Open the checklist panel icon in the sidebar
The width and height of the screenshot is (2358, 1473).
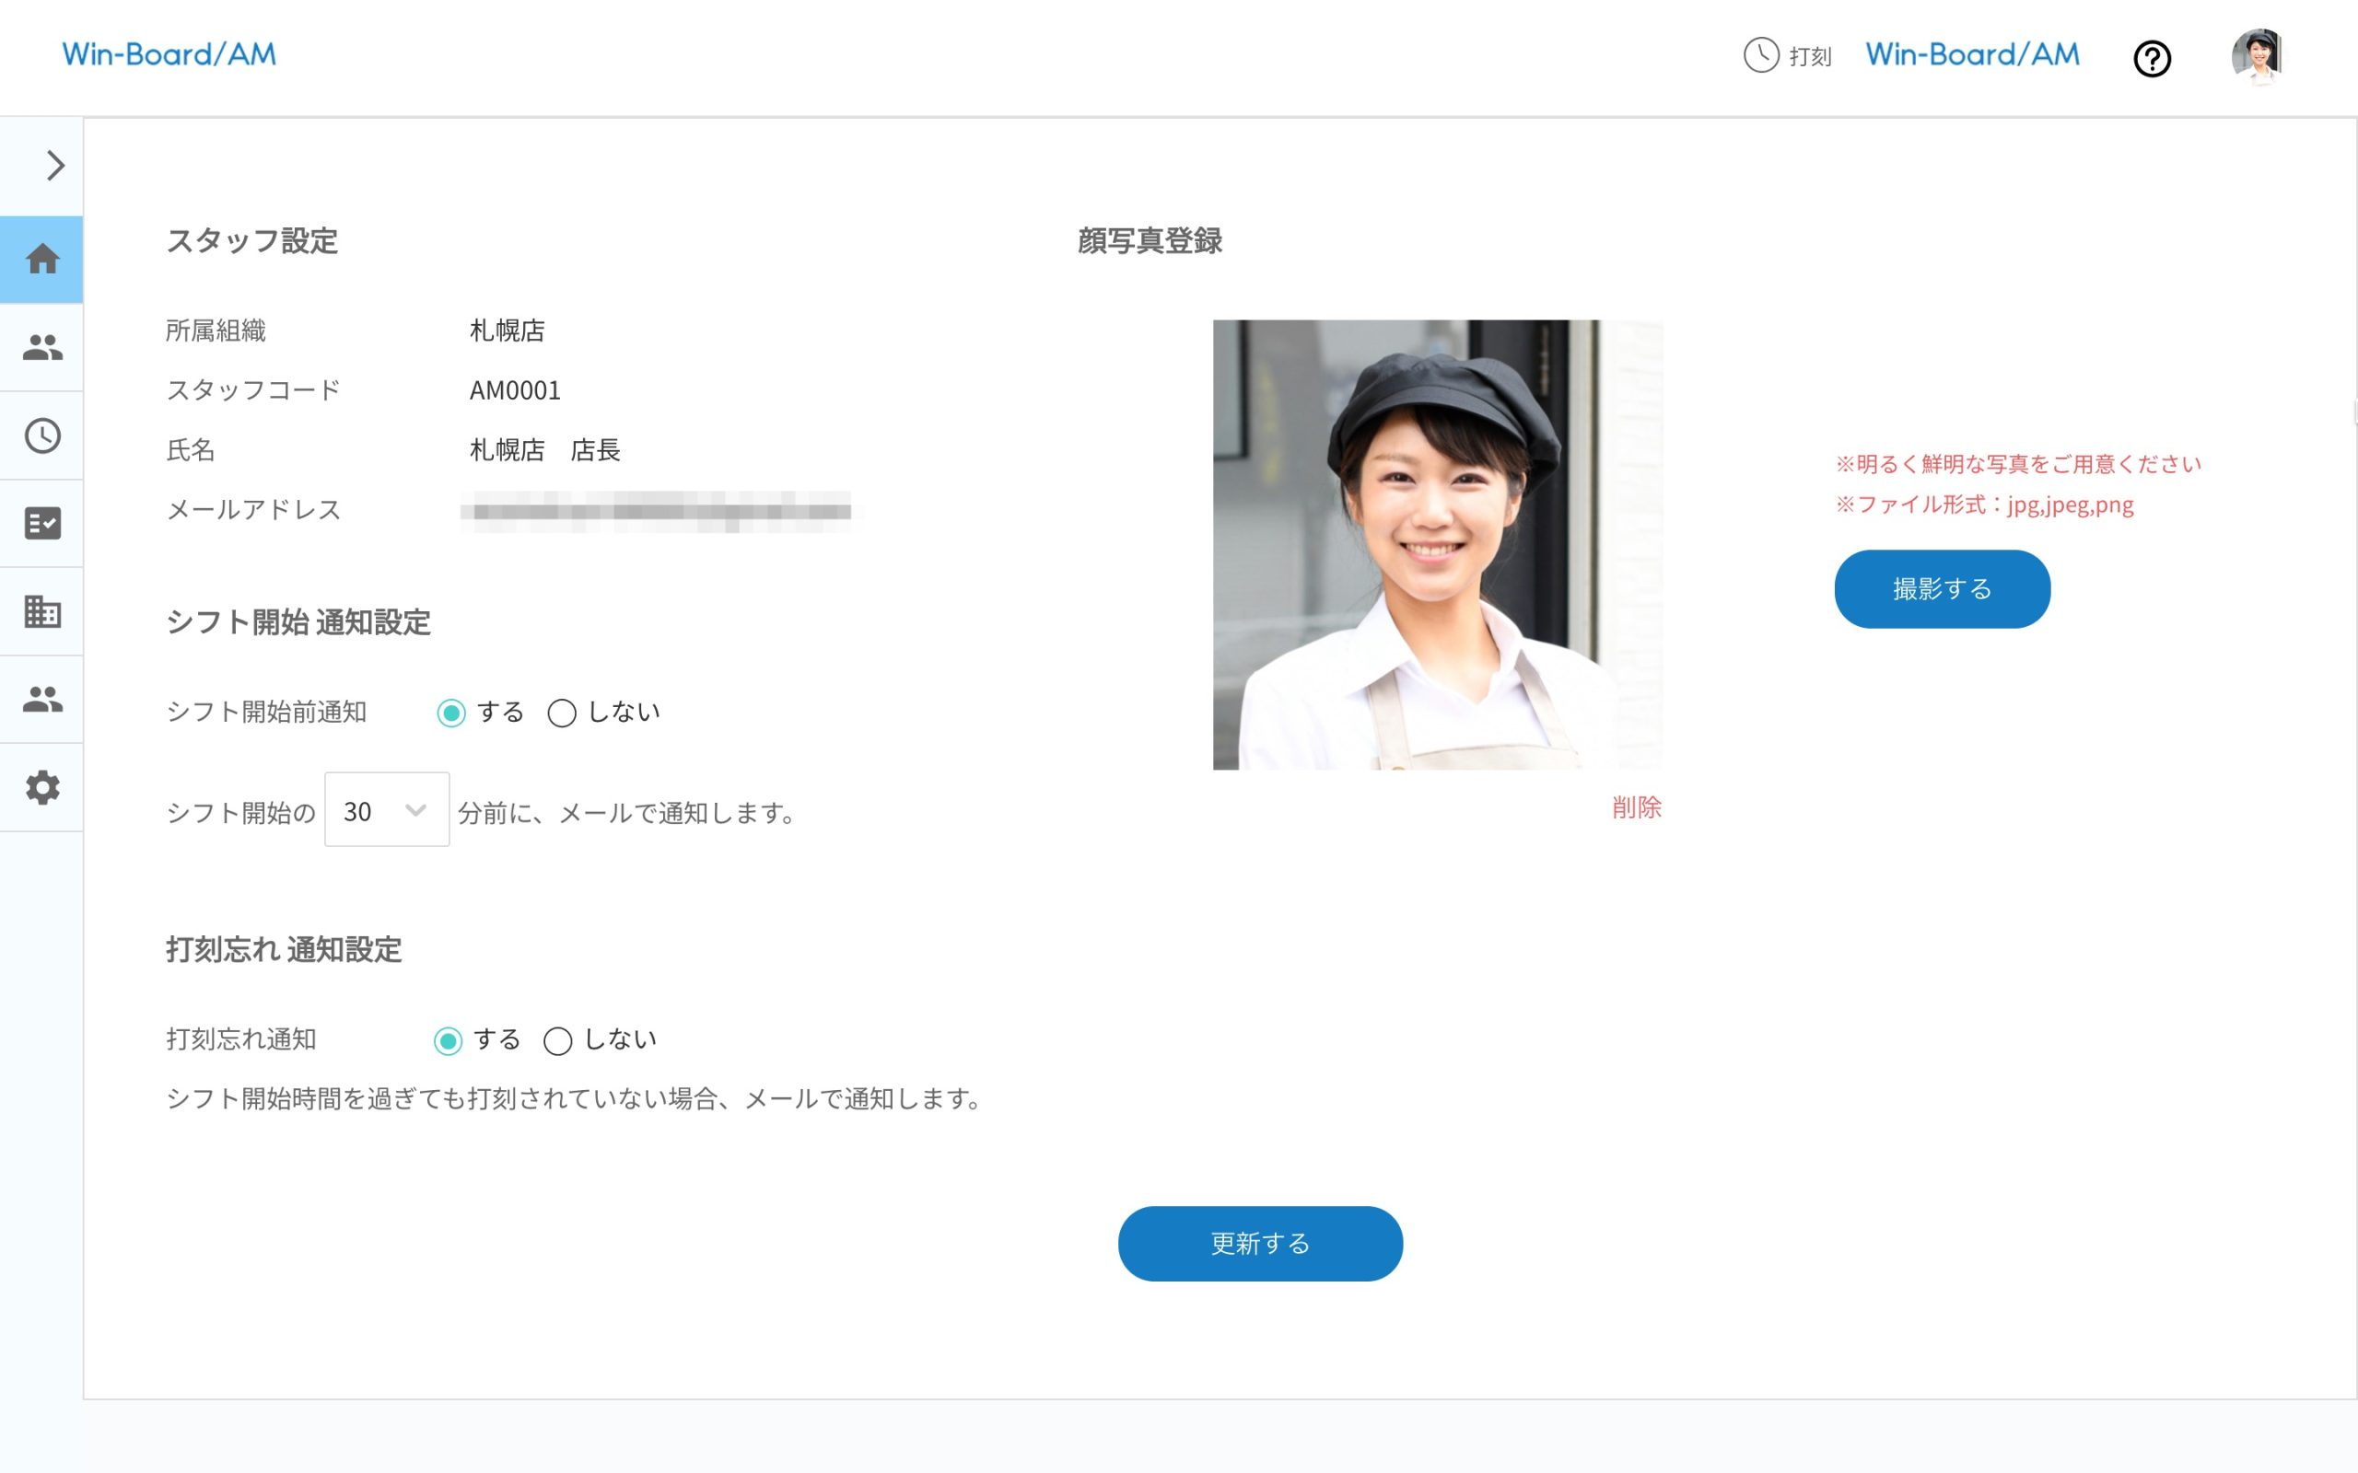point(41,523)
